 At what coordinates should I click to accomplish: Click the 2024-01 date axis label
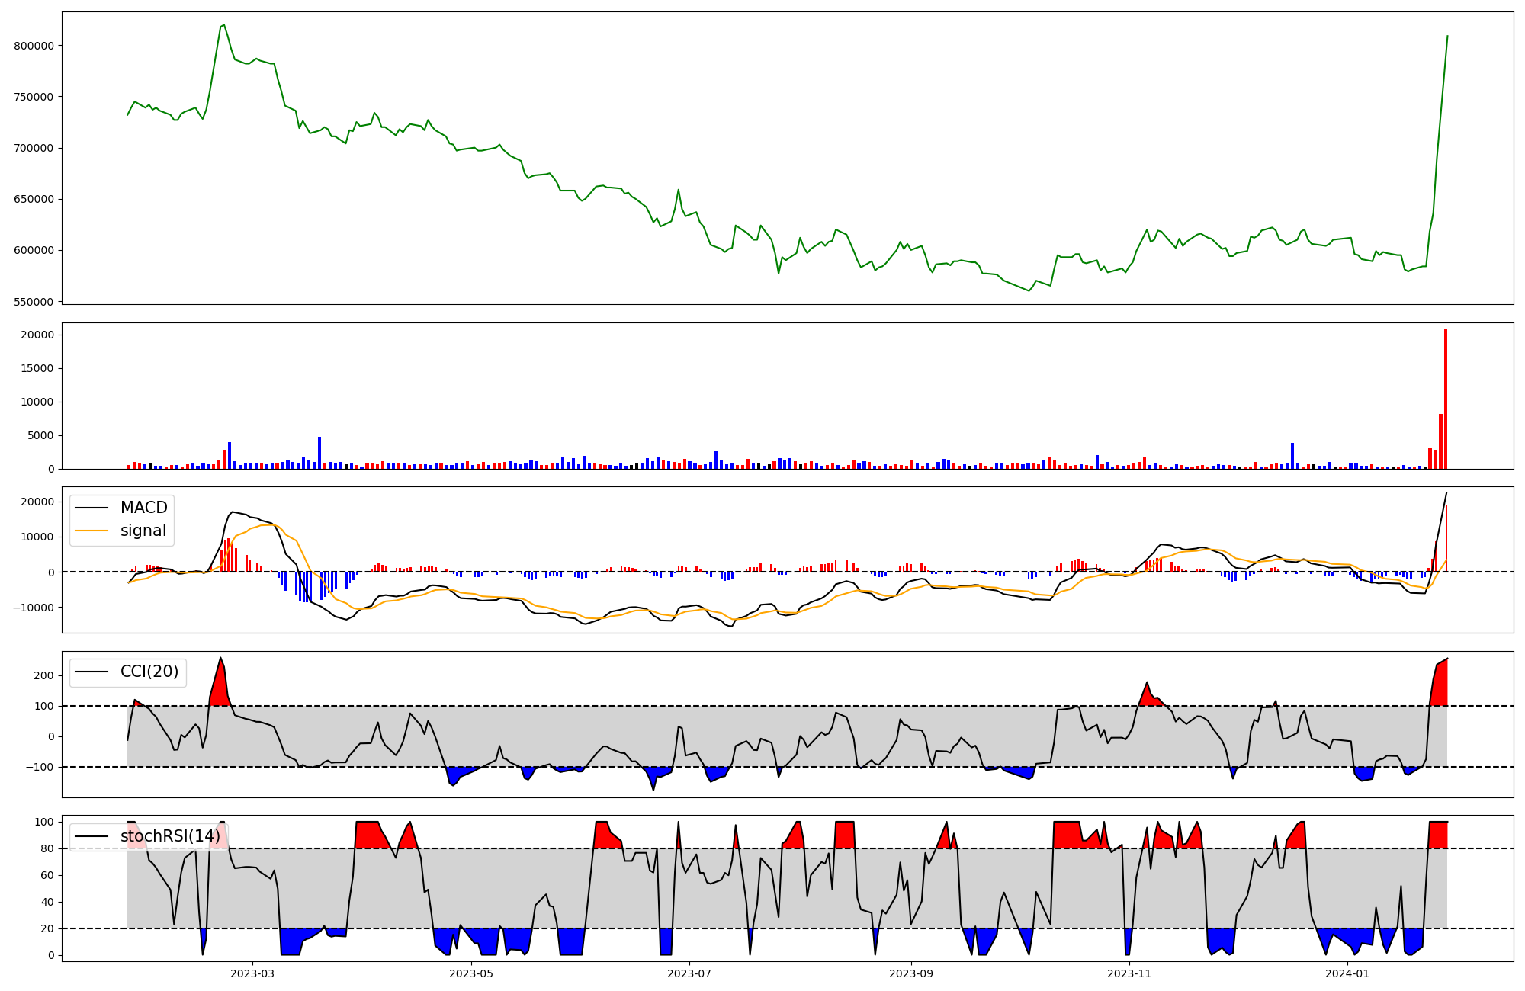(1348, 973)
